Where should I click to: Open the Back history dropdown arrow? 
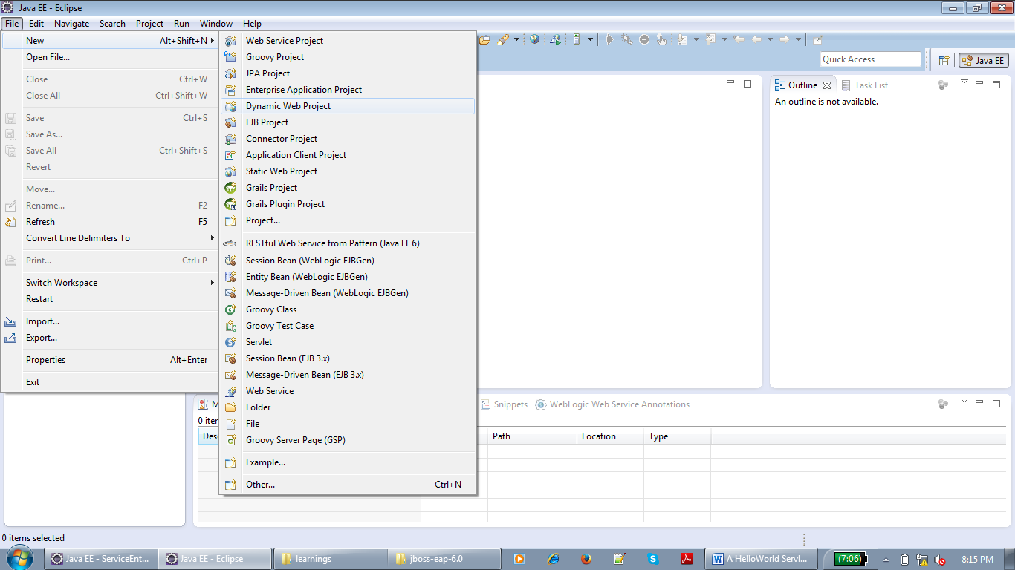pos(770,39)
